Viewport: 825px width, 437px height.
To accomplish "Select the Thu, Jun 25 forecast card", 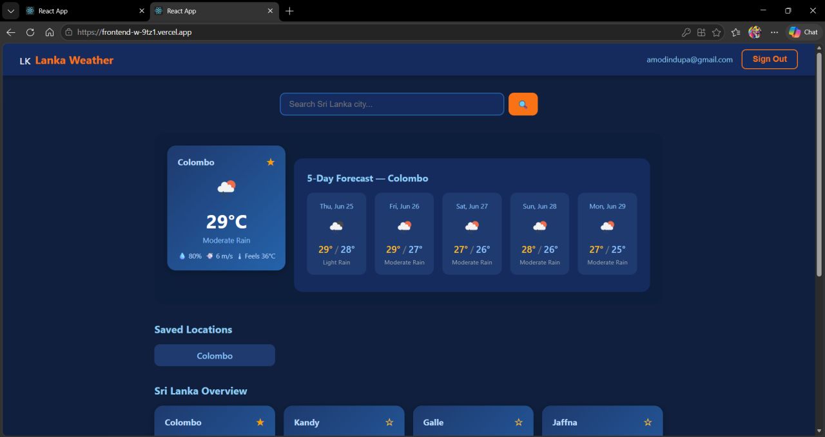I will 336,234.
